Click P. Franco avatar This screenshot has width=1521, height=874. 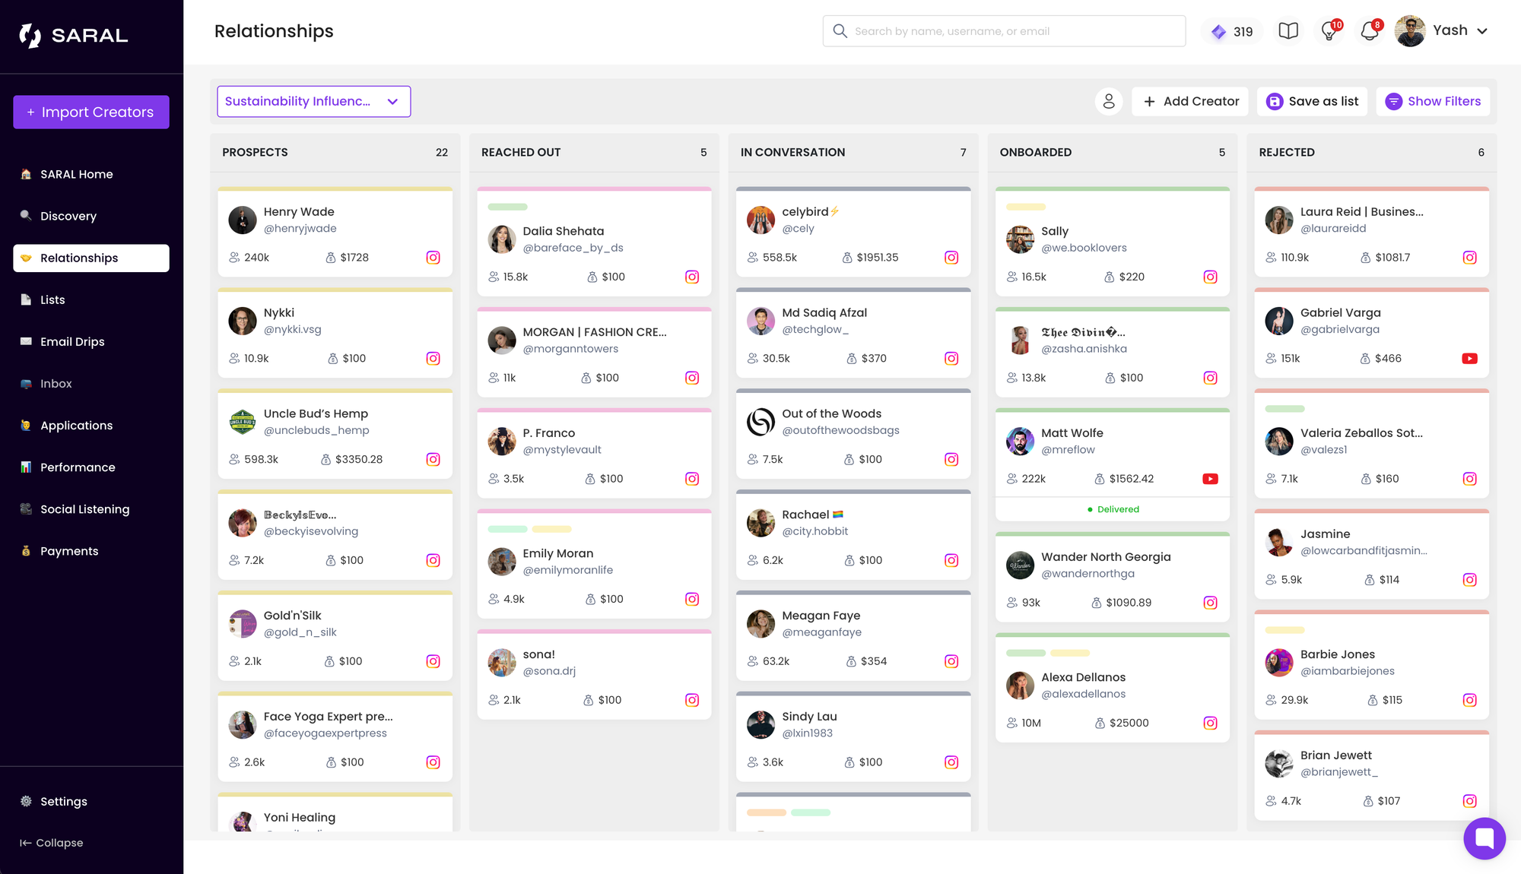point(502,442)
